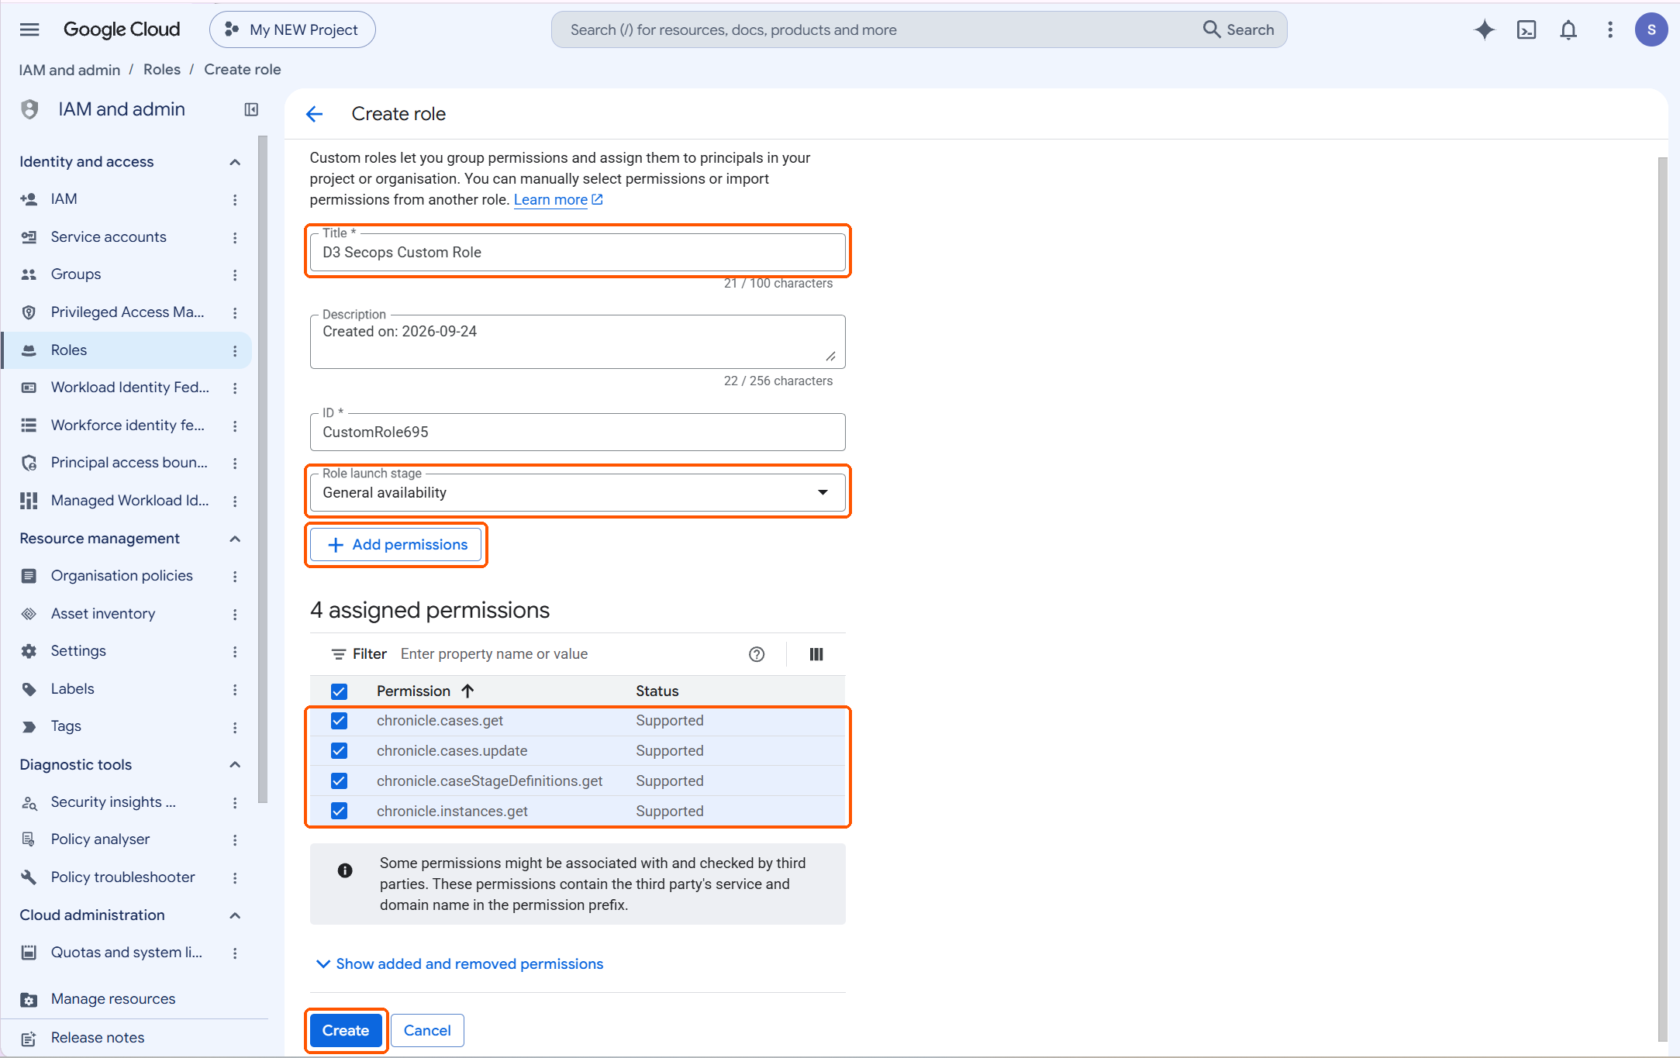Go to Roles breadcrumb link
The image size is (1680, 1058).
point(162,70)
